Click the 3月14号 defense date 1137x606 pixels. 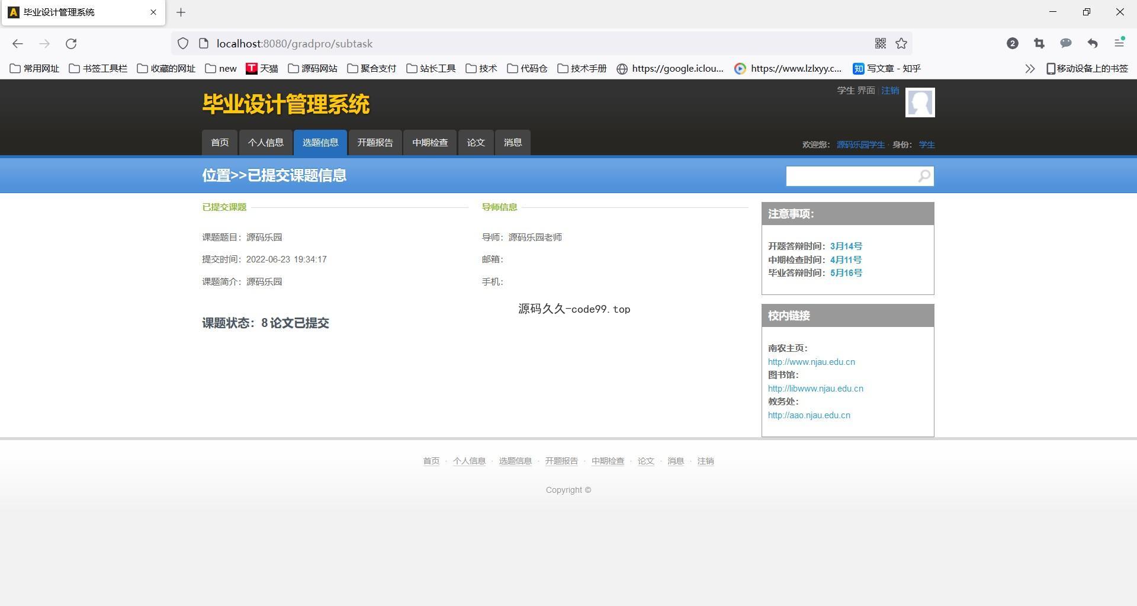tap(846, 246)
